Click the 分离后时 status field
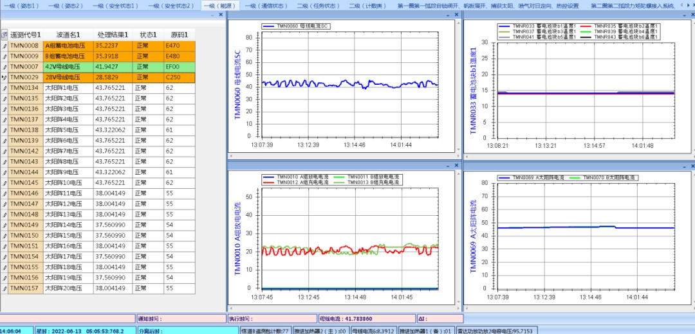The image size is (695, 334). point(187,330)
